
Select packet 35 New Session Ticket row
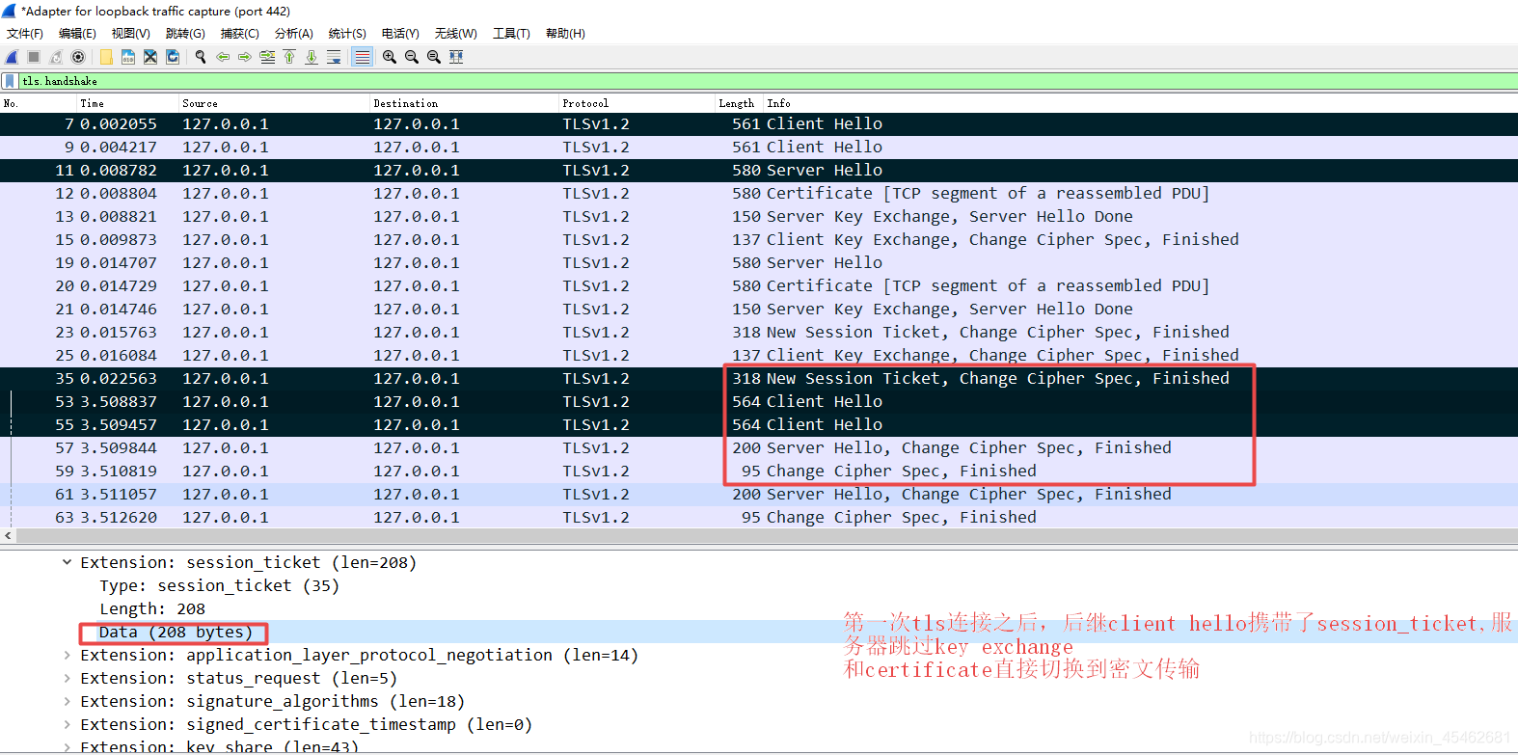759,378
